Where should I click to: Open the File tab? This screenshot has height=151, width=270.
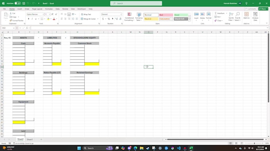[x=4, y=9]
